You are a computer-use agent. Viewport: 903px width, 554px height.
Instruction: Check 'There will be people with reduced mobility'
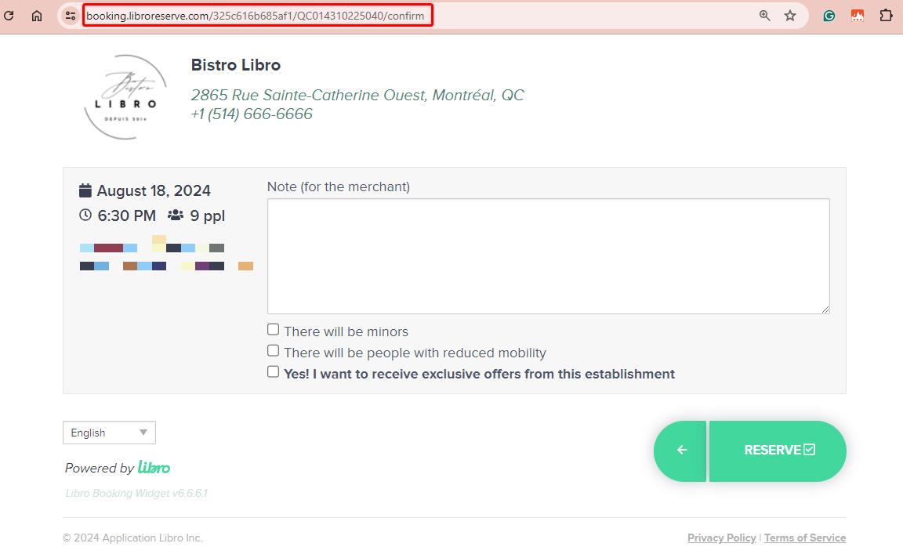coord(273,349)
